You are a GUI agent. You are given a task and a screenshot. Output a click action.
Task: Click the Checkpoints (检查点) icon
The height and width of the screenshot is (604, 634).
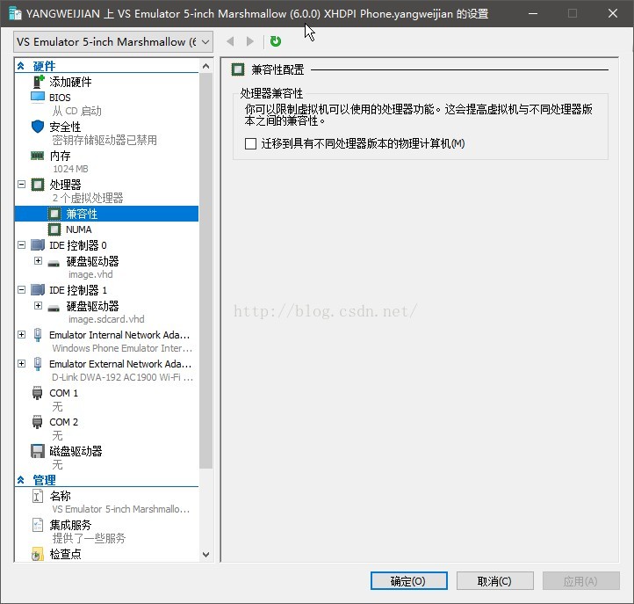pyautogui.click(x=38, y=554)
